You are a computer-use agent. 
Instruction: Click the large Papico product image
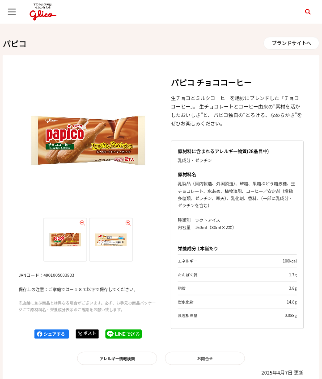(x=88, y=141)
